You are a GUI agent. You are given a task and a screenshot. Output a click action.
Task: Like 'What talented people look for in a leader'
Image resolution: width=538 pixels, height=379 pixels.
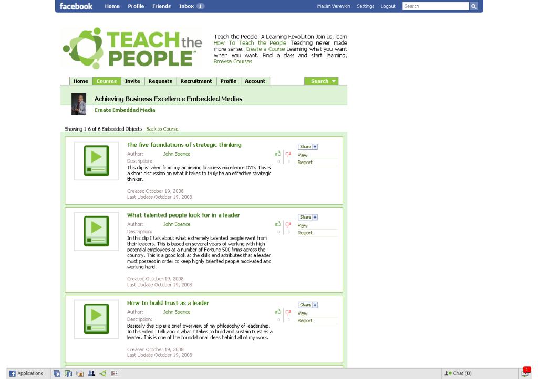(278, 224)
